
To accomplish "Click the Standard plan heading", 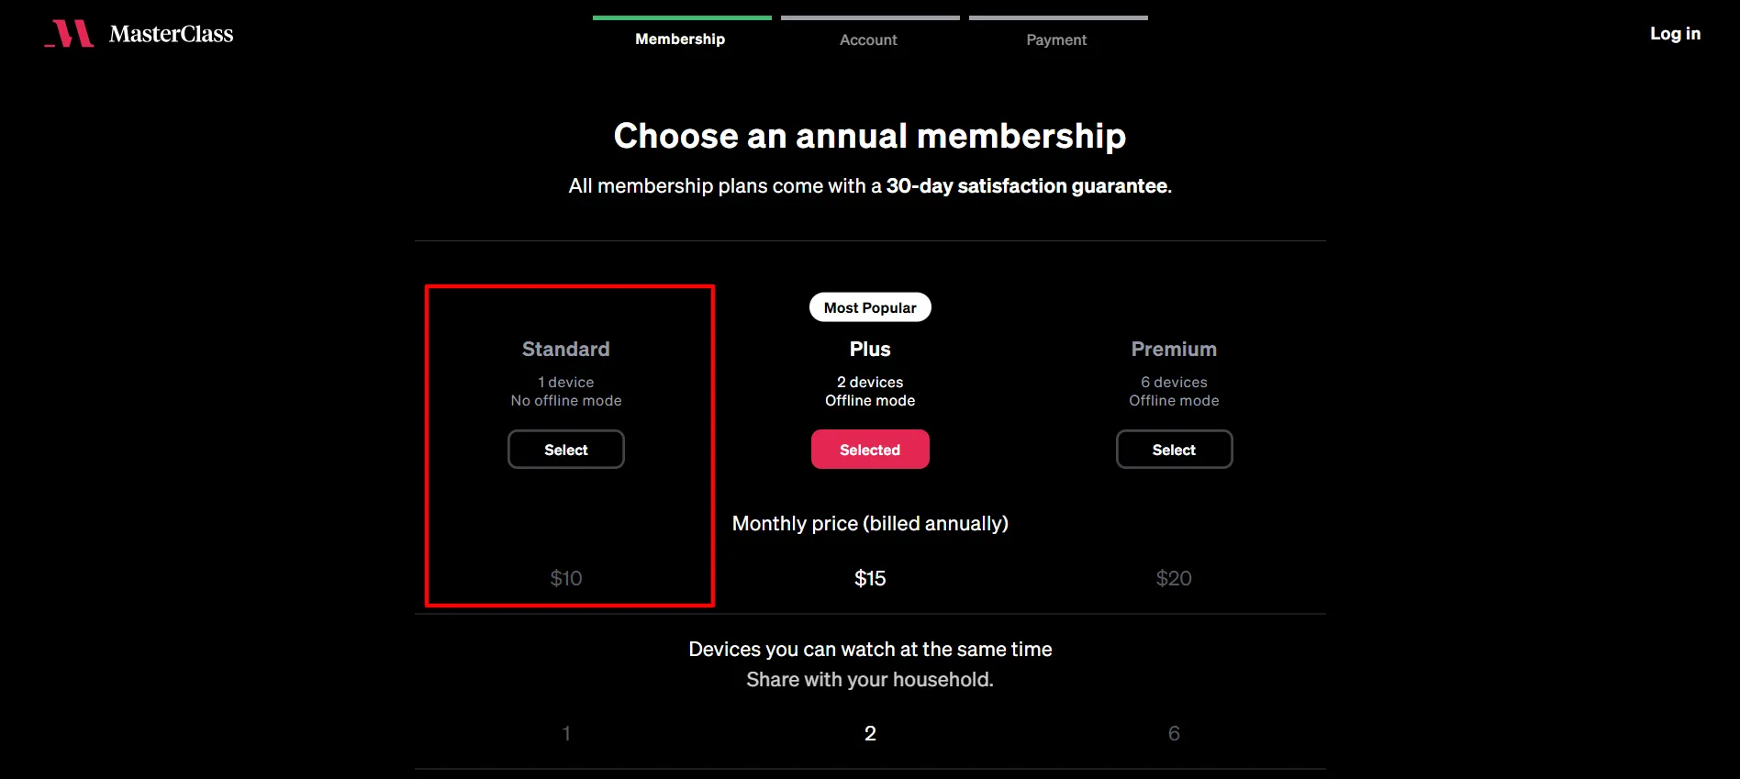I will coord(566,349).
